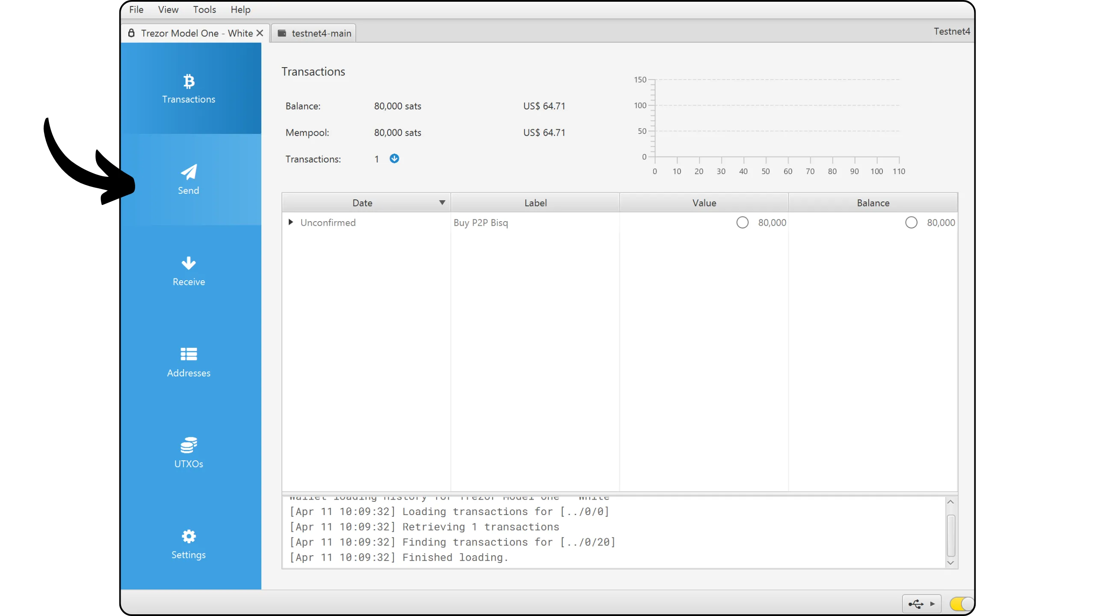Expand the Unconfirmed transaction row

tap(290, 222)
